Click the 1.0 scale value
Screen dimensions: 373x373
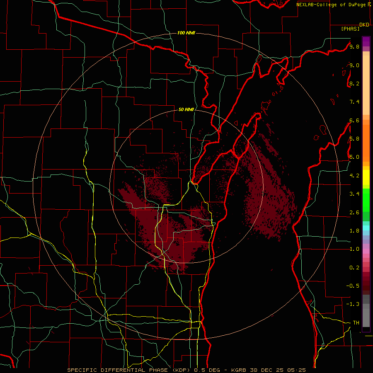pos(354,249)
